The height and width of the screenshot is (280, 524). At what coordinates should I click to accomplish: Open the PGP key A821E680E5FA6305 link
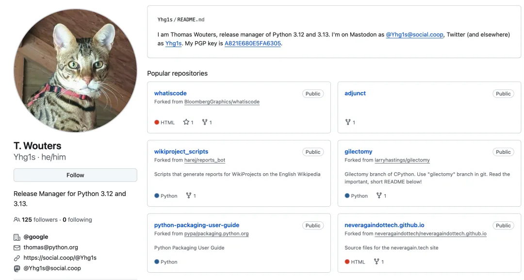[252, 43]
